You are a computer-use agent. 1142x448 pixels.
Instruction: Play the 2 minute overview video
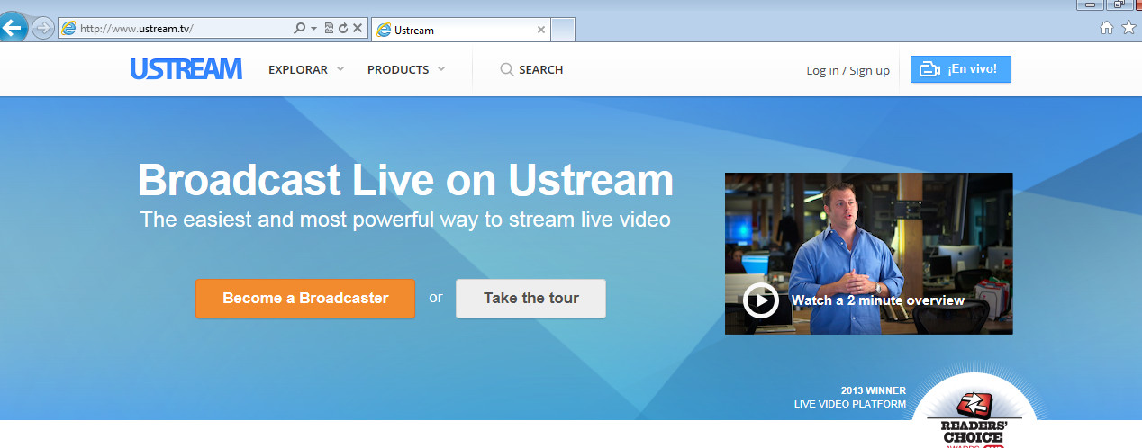(x=761, y=300)
